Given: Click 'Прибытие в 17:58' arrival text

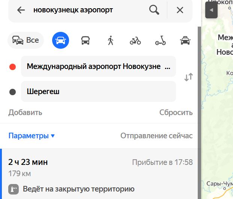Looking at the screenshot, I should tap(162, 162).
